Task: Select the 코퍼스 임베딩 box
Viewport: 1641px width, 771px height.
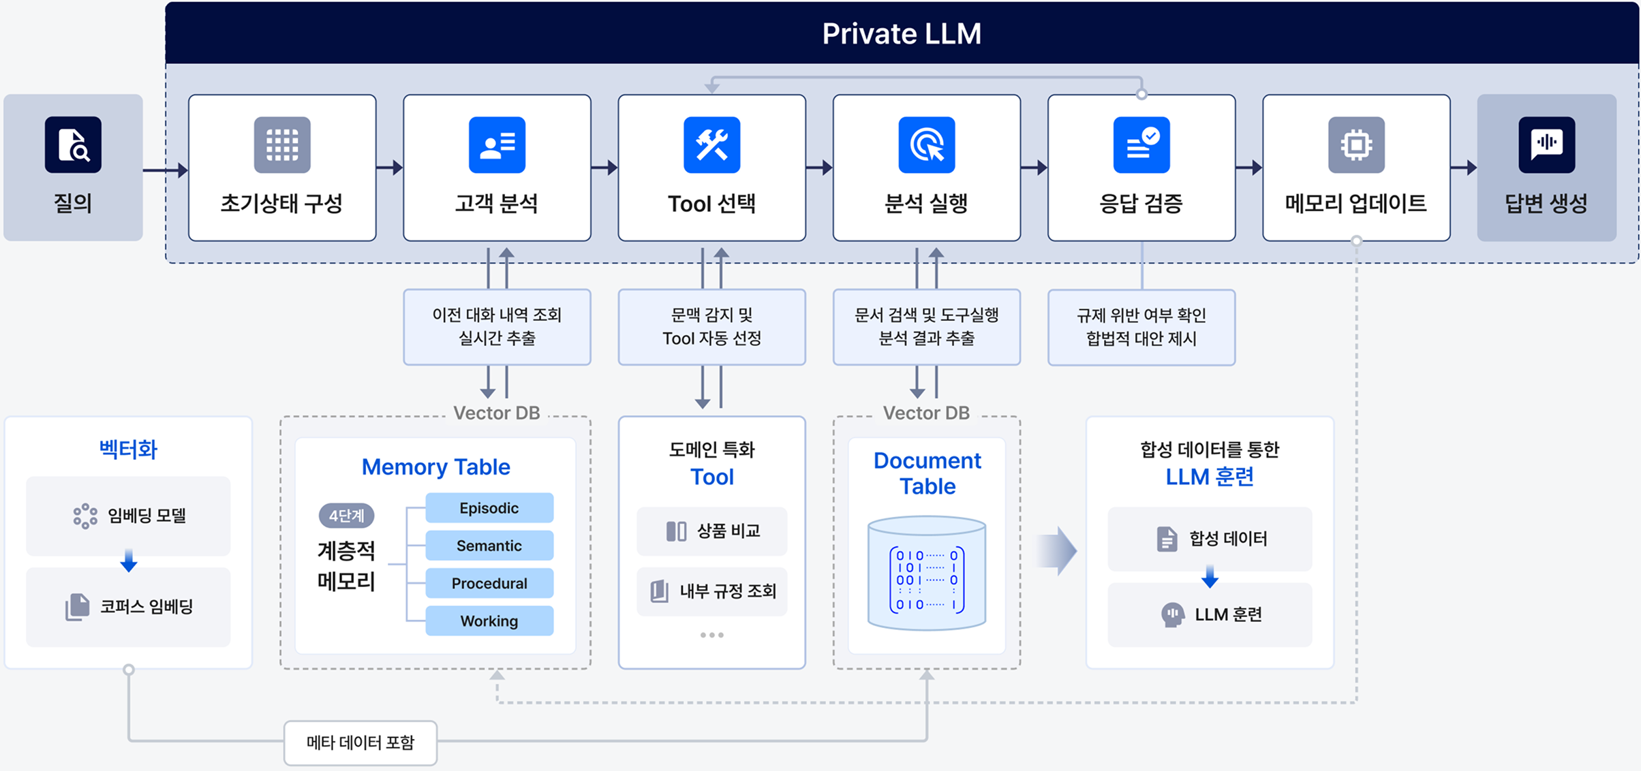Action: [128, 606]
